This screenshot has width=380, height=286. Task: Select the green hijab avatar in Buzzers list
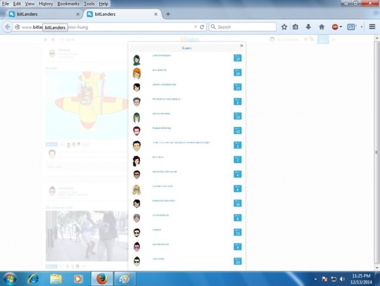click(x=137, y=60)
